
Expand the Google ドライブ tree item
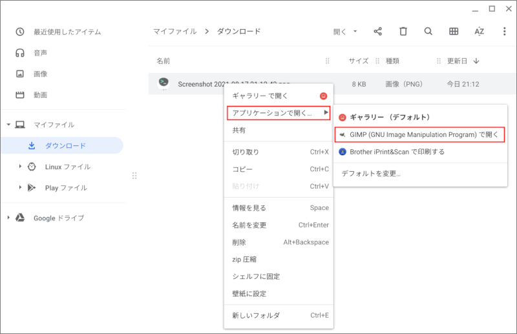click(x=8, y=218)
